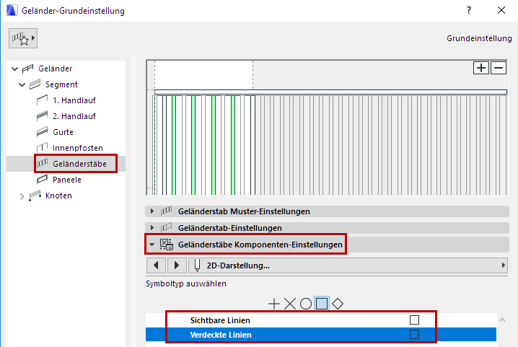This screenshot has width=518, height=347.
Task: Click the minus button in pattern preview
Action: pos(499,68)
